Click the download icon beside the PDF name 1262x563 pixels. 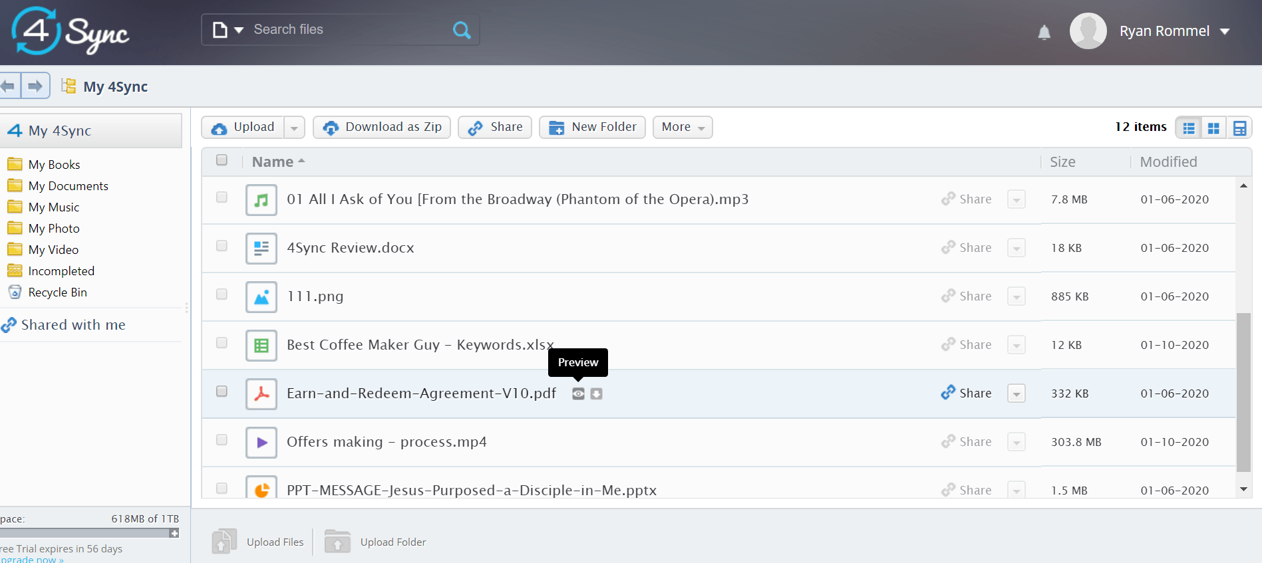[x=597, y=394]
